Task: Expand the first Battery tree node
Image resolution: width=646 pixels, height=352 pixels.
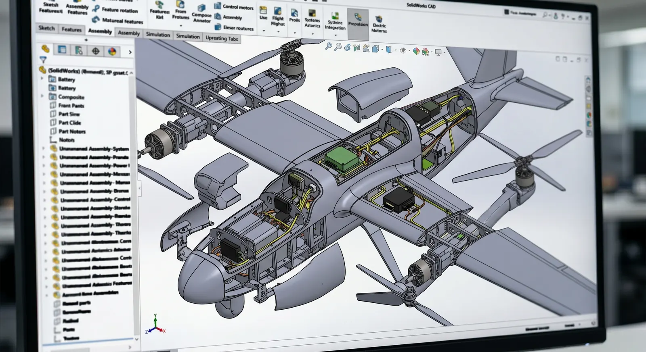Action: (x=42, y=78)
